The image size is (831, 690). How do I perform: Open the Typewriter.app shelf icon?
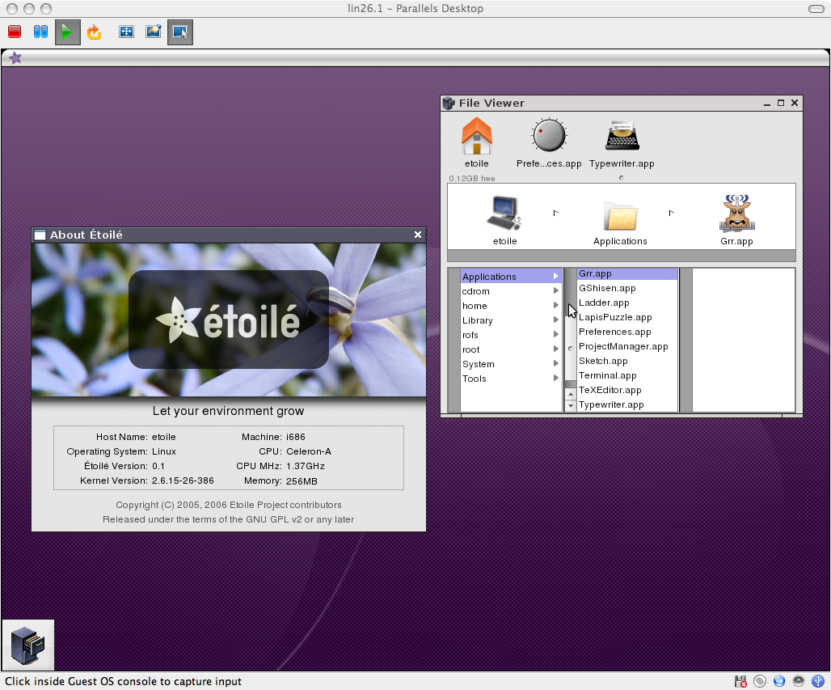(x=621, y=136)
